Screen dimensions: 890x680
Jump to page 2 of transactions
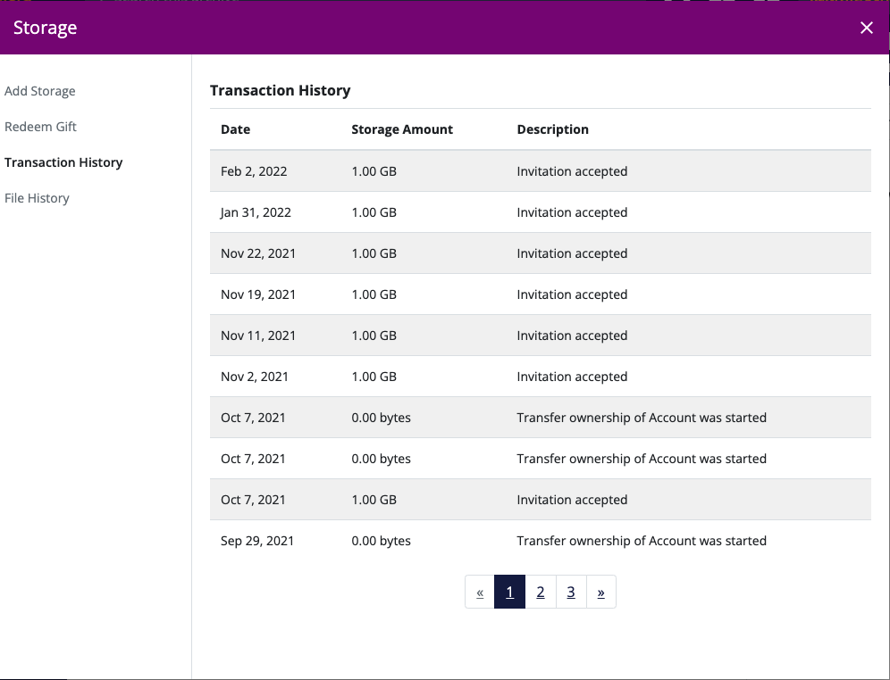[541, 593]
